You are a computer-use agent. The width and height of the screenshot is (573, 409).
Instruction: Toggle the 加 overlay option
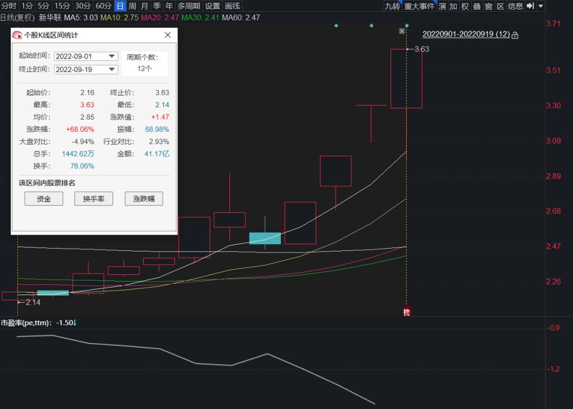tap(453, 6)
